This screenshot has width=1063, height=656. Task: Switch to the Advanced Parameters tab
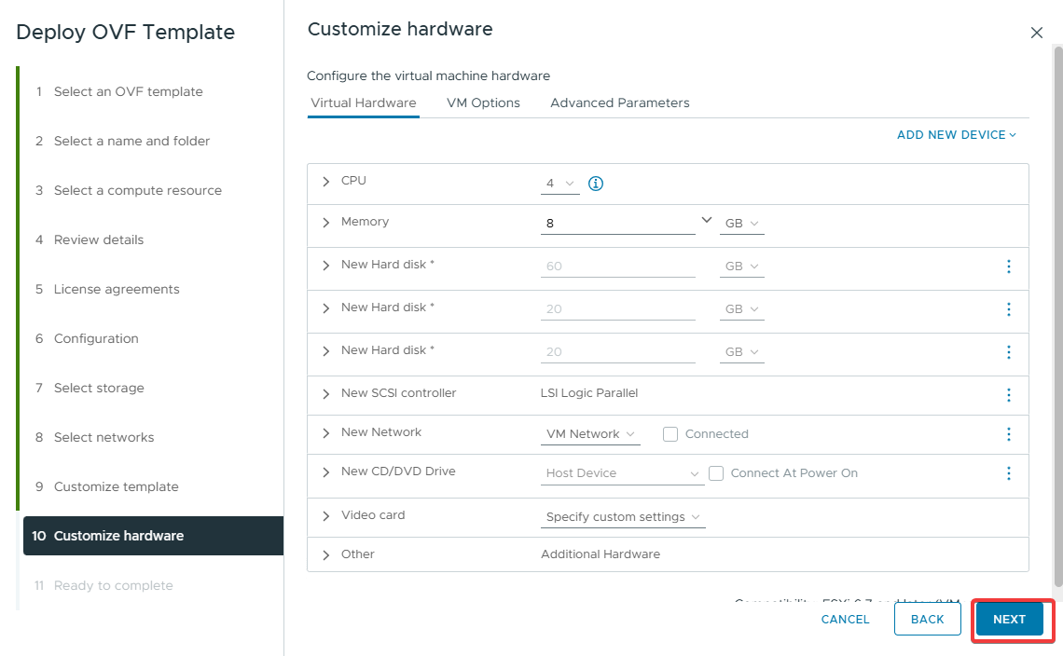[619, 103]
